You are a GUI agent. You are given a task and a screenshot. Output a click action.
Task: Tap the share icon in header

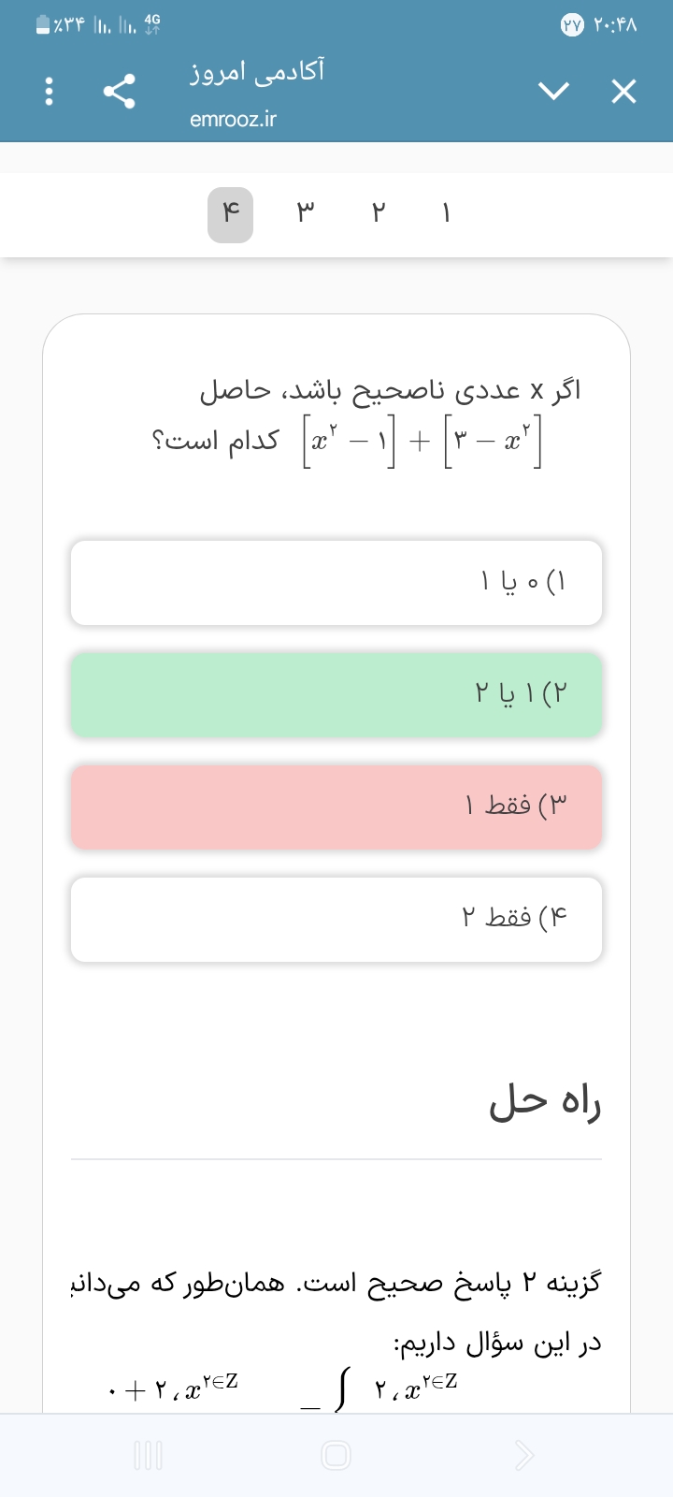click(x=120, y=91)
